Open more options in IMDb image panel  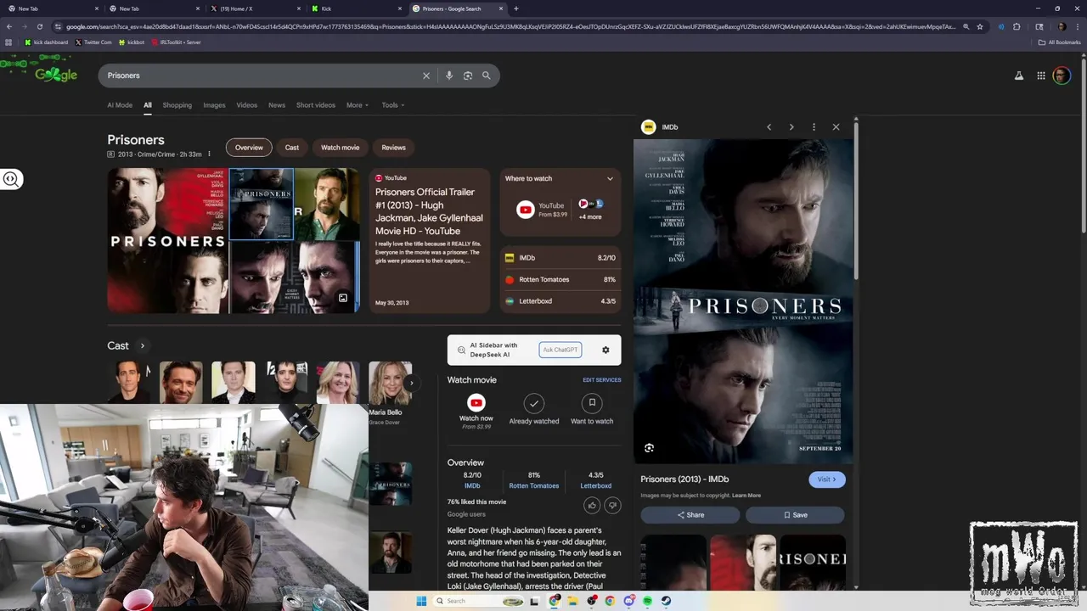point(814,127)
